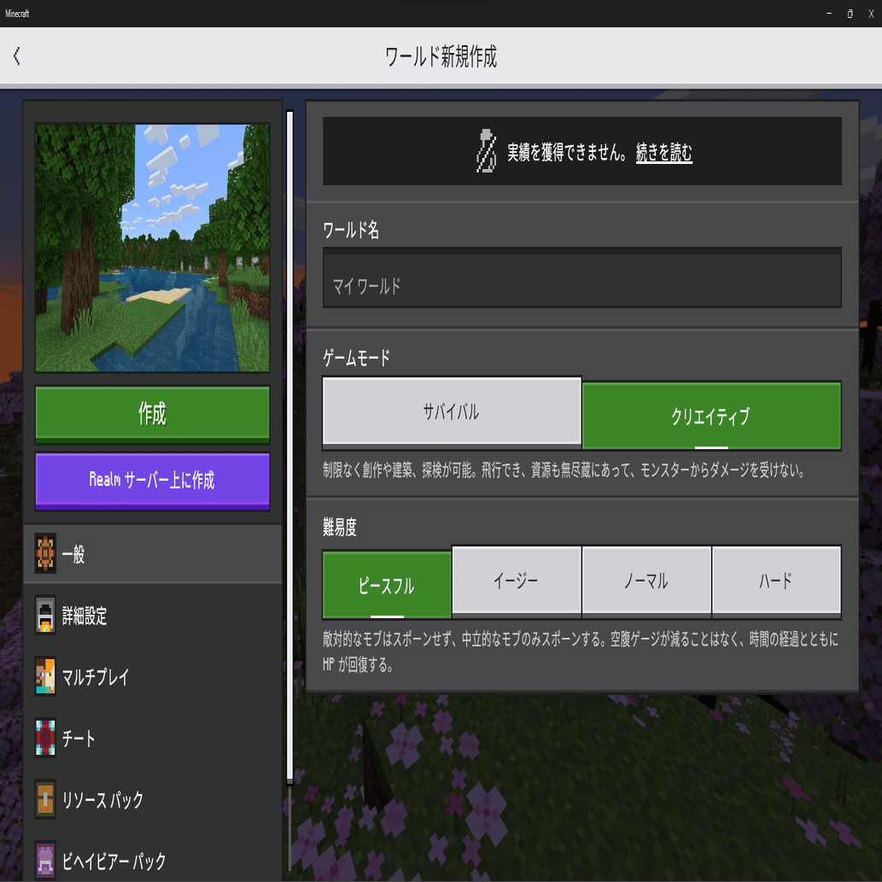Select クリエイティブ game mode
The height and width of the screenshot is (882, 882).
[711, 416]
